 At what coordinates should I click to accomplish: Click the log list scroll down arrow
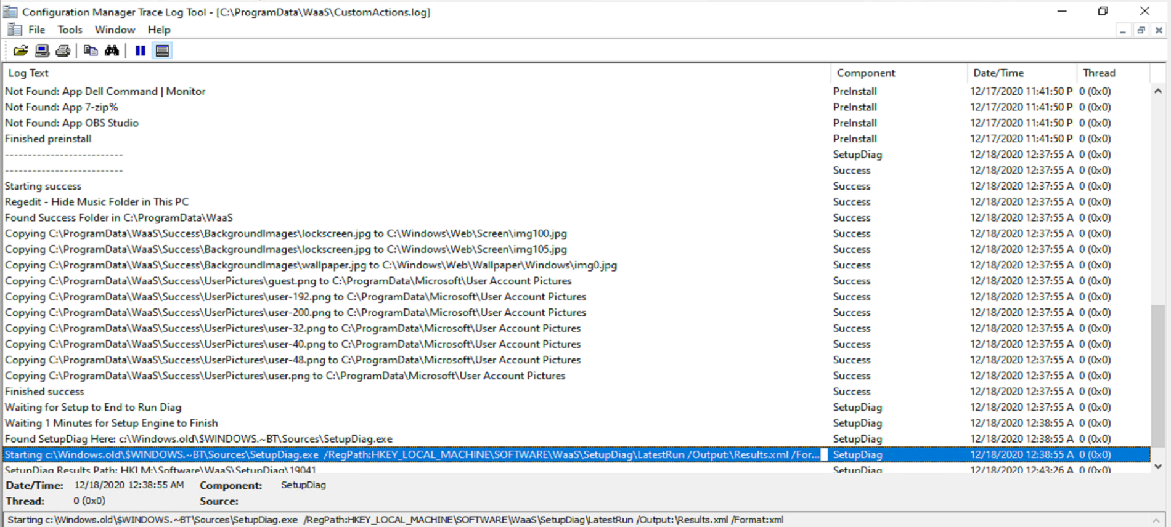[1158, 466]
